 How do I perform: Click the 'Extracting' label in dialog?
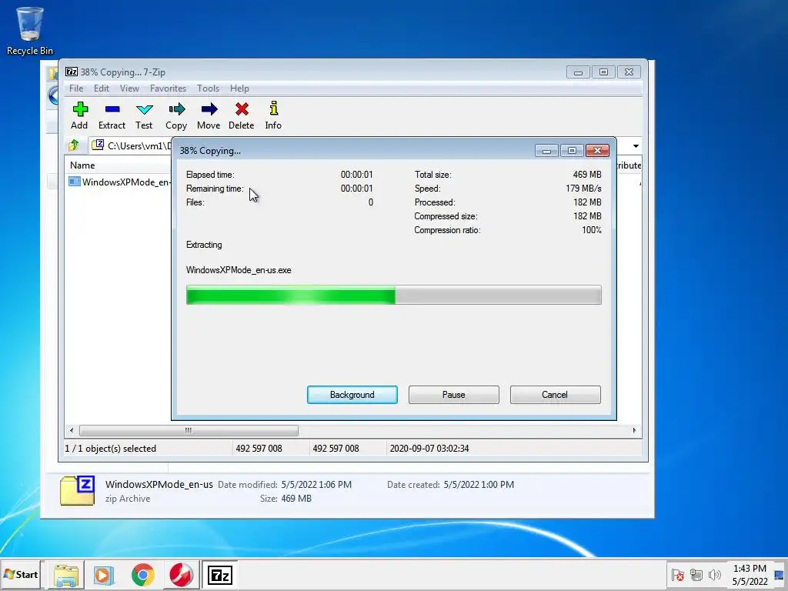click(x=204, y=245)
